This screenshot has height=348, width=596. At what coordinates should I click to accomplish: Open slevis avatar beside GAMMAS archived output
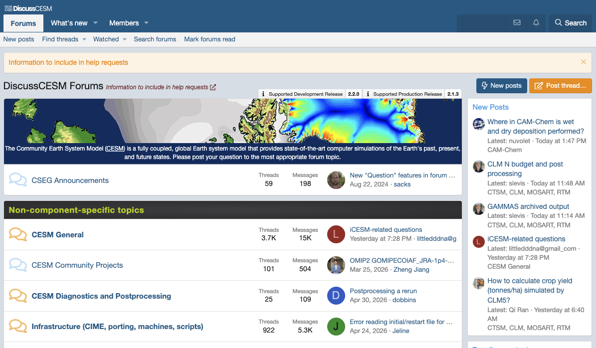click(479, 208)
